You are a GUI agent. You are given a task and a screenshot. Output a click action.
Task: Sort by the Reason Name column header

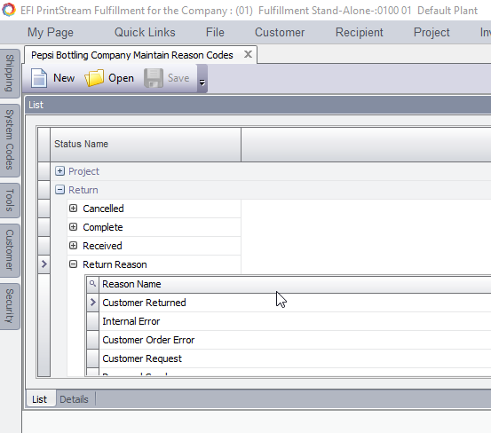pyautogui.click(x=295, y=284)
